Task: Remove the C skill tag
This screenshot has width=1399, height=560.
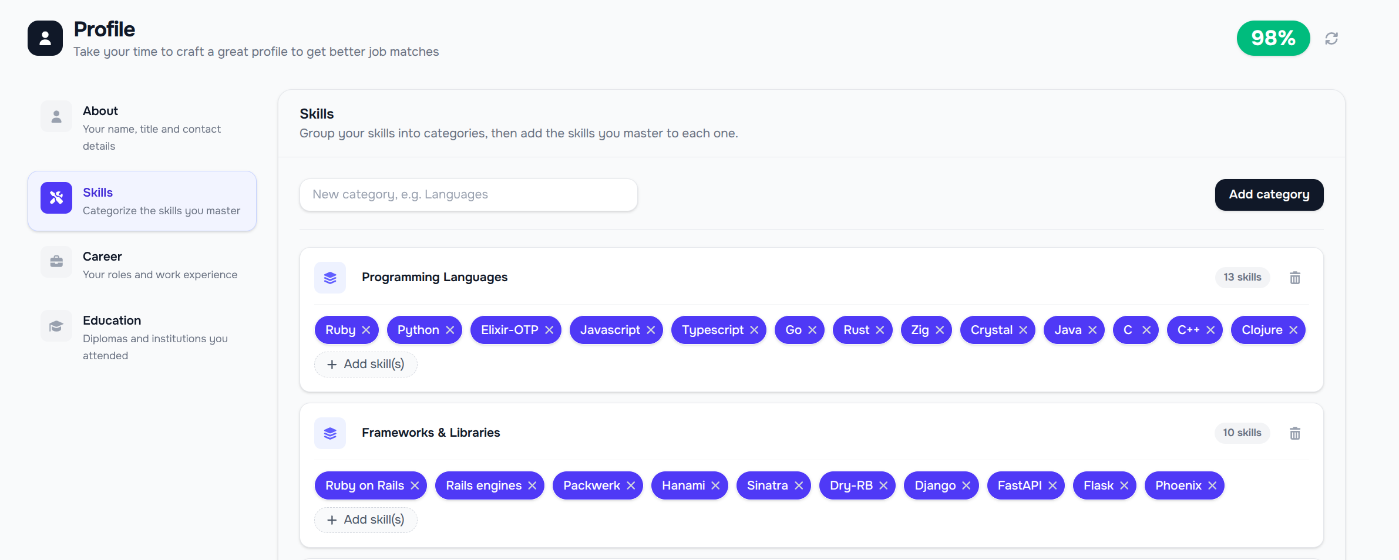Action: [1146, 330]
